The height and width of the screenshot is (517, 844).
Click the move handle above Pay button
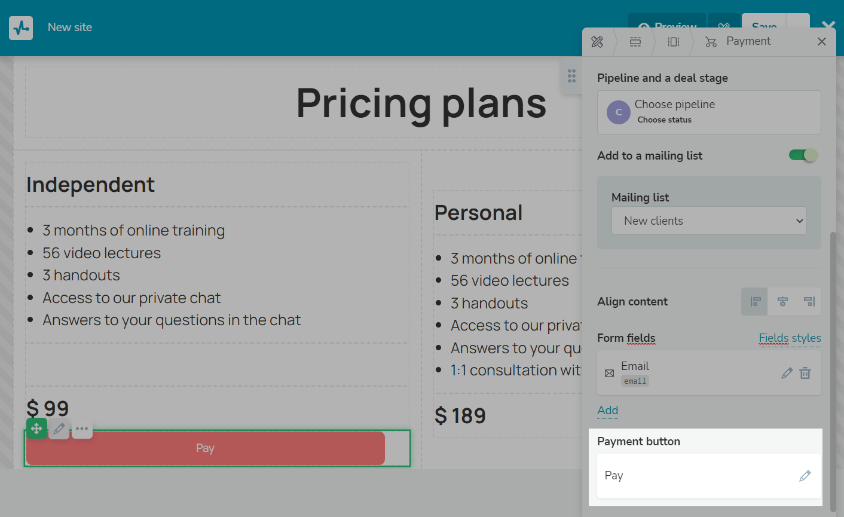click(36, 429)
